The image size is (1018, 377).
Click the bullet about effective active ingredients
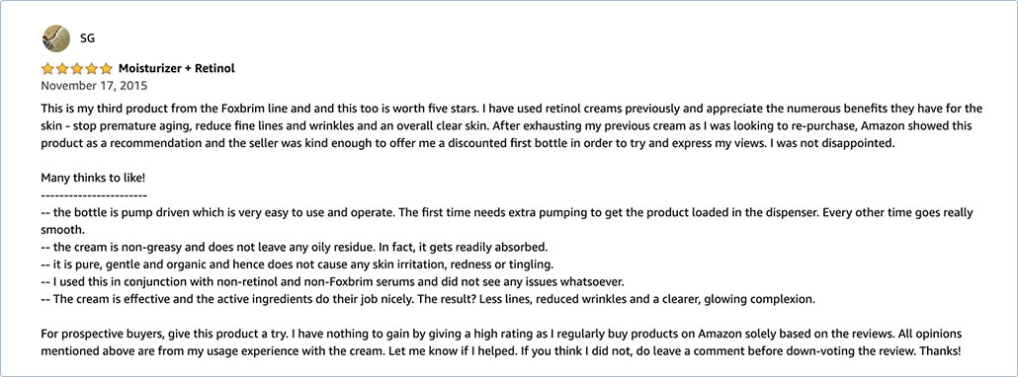click(427, 300)
